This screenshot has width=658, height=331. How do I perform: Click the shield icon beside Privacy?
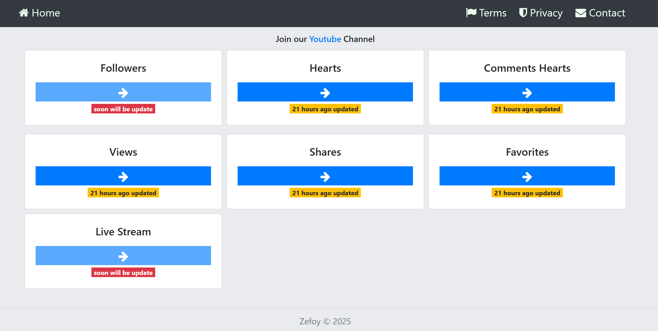click(523, 13)
